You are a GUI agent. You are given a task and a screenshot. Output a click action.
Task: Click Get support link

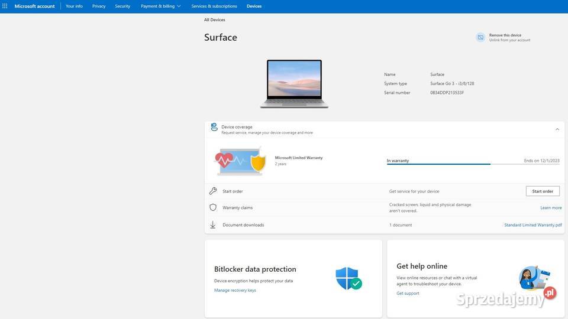click(408, 294)
